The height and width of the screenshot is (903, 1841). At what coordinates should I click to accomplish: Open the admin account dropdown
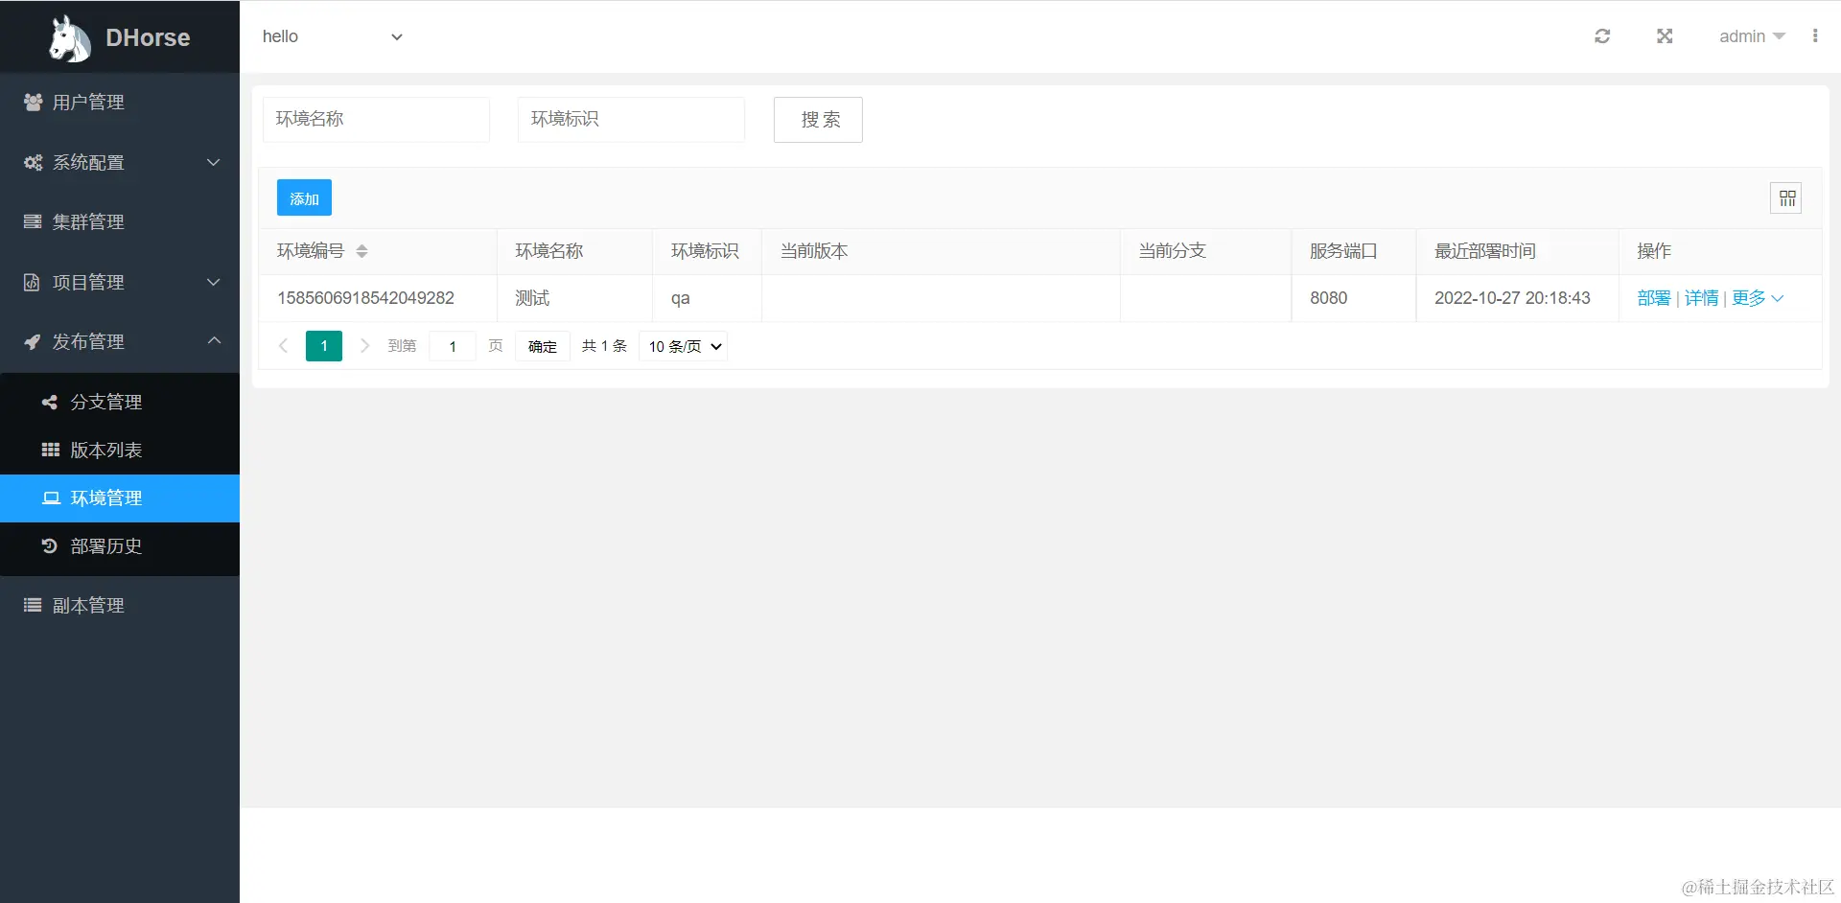click(1751, 35)
